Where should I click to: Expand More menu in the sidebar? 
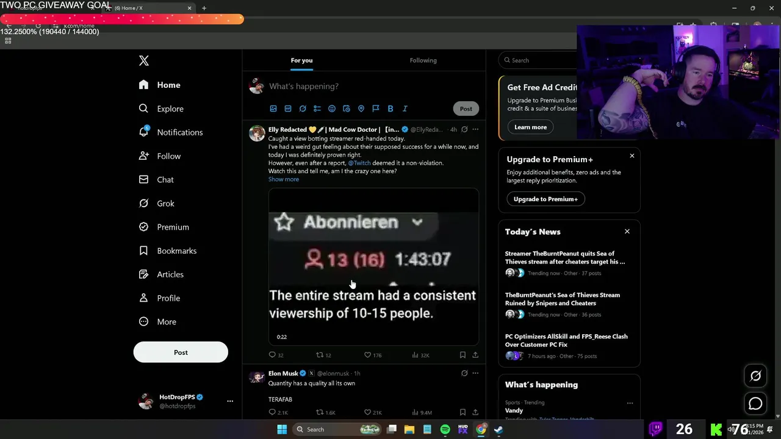tap(157, 322)
